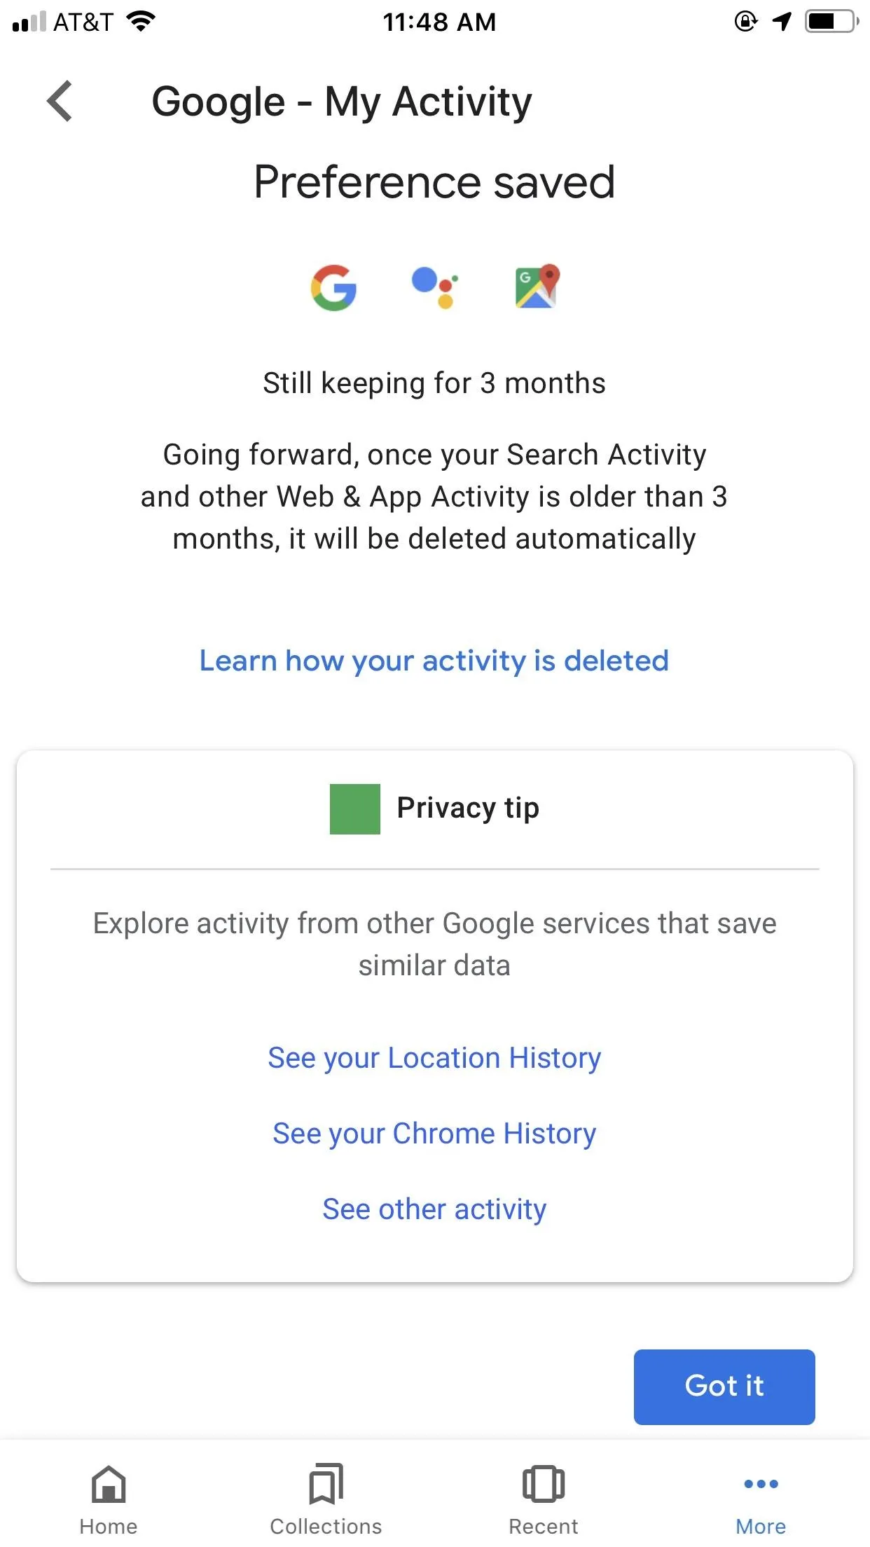Open Learn how your activity is deleted
The width and height of the screenshot is (870, 1547).
[x=434, y=661]
